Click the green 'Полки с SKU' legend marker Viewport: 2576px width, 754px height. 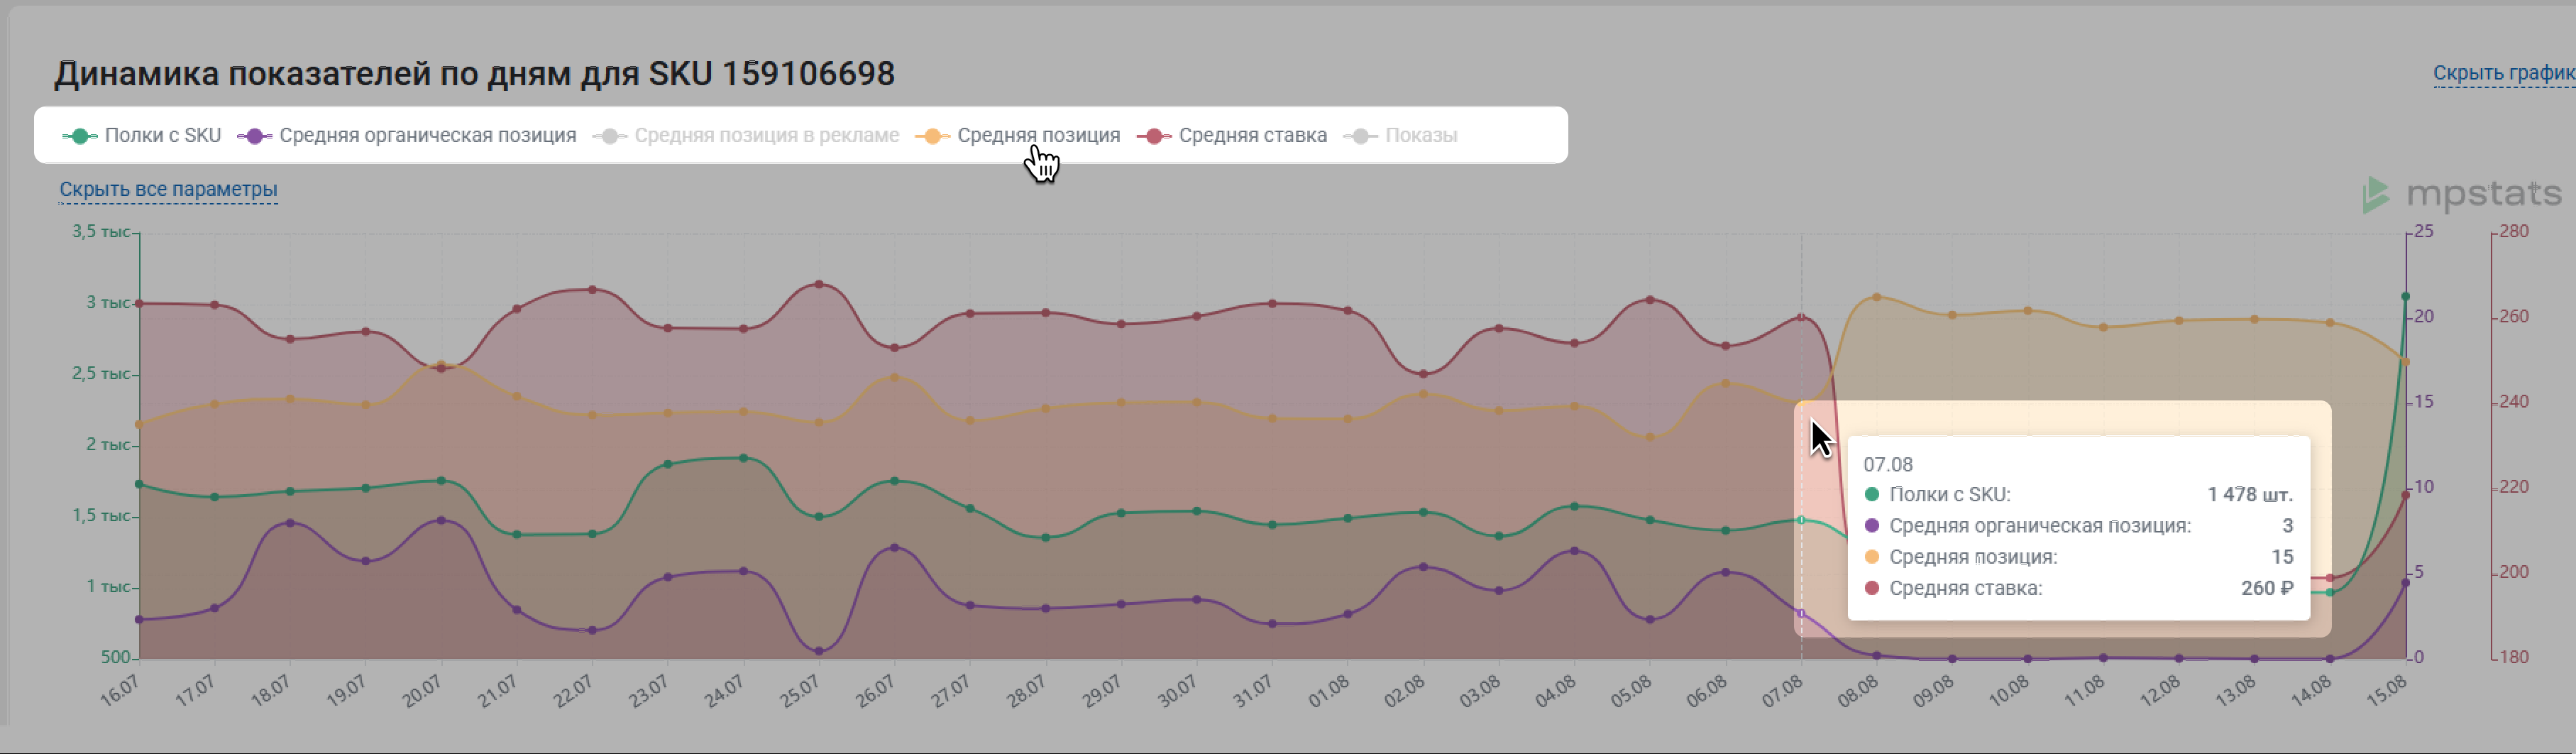[80, 136]
